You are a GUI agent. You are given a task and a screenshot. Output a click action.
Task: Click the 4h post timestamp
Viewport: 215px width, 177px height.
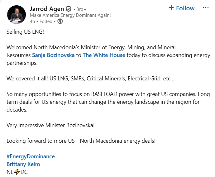[32, 21]
